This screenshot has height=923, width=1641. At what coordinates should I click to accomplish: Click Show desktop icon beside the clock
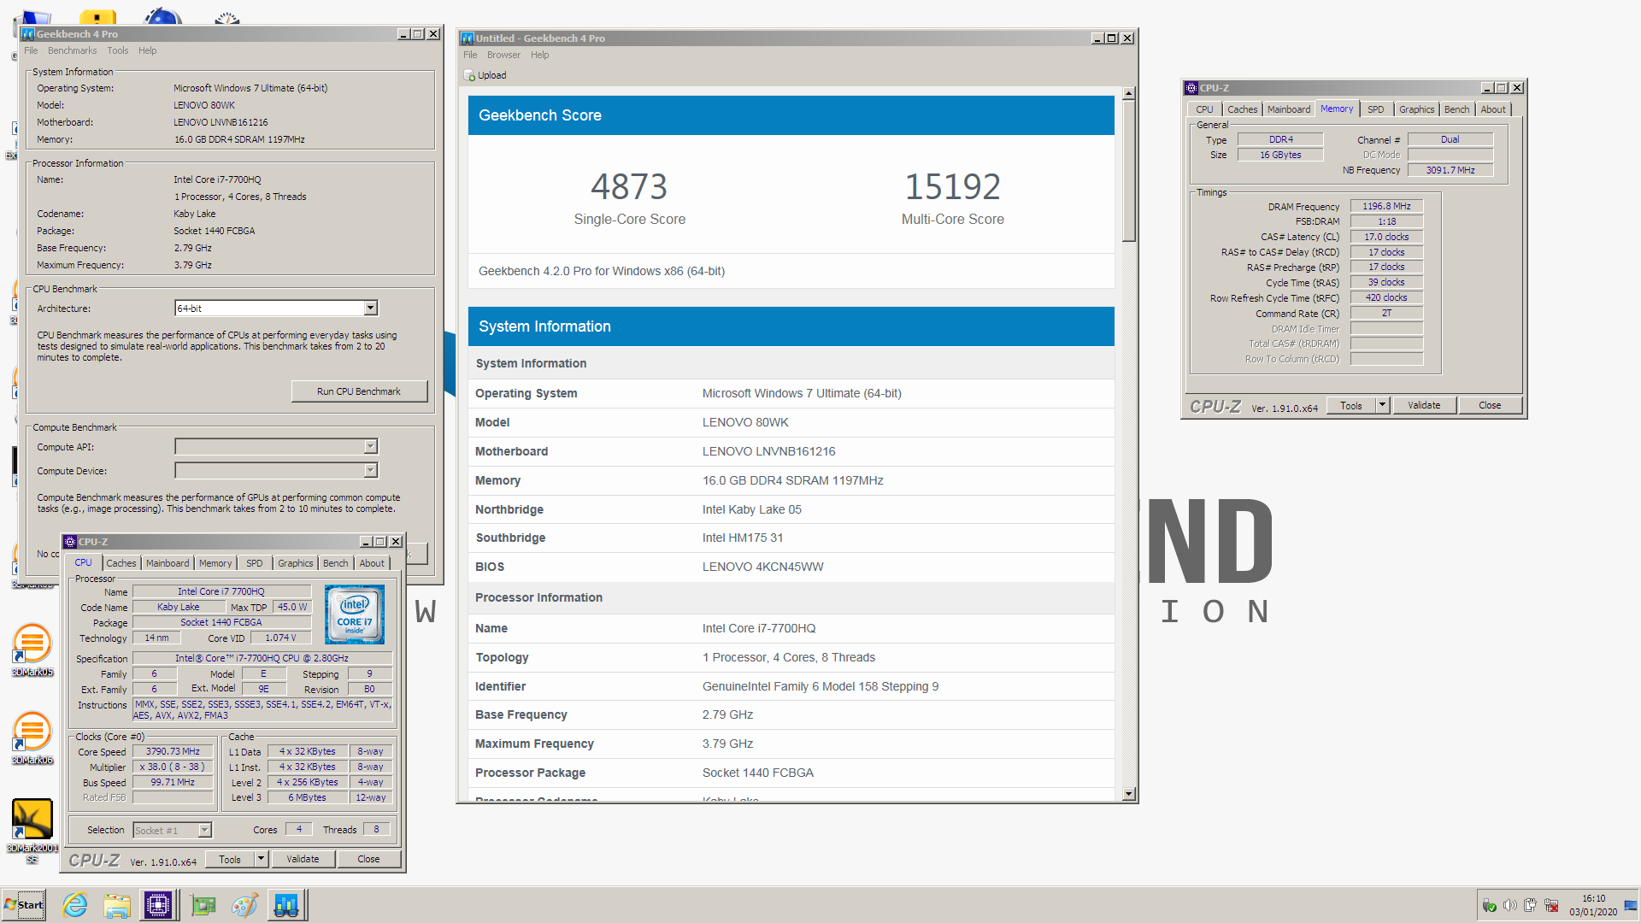click(x=1631, y=905)
